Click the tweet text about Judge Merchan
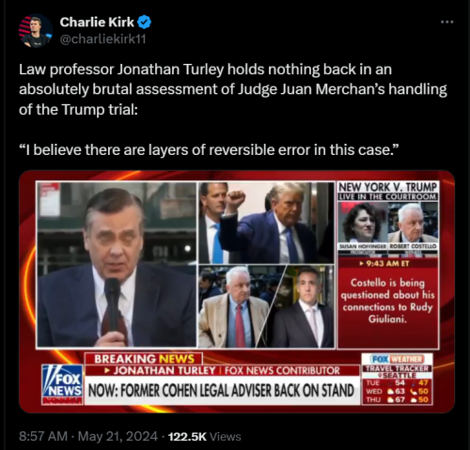 233,89
